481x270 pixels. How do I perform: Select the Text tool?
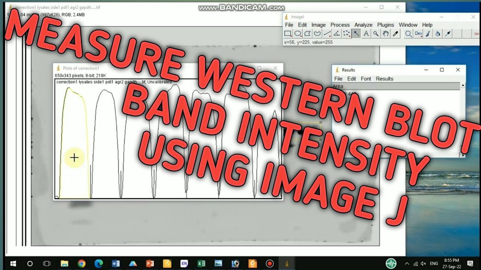pyautogui.click(x=366, y=34)
